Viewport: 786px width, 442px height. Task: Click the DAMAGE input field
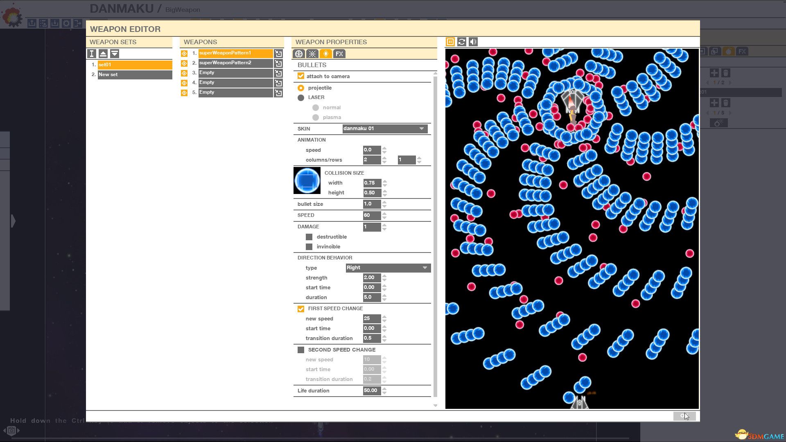click(x=371, y=227)
